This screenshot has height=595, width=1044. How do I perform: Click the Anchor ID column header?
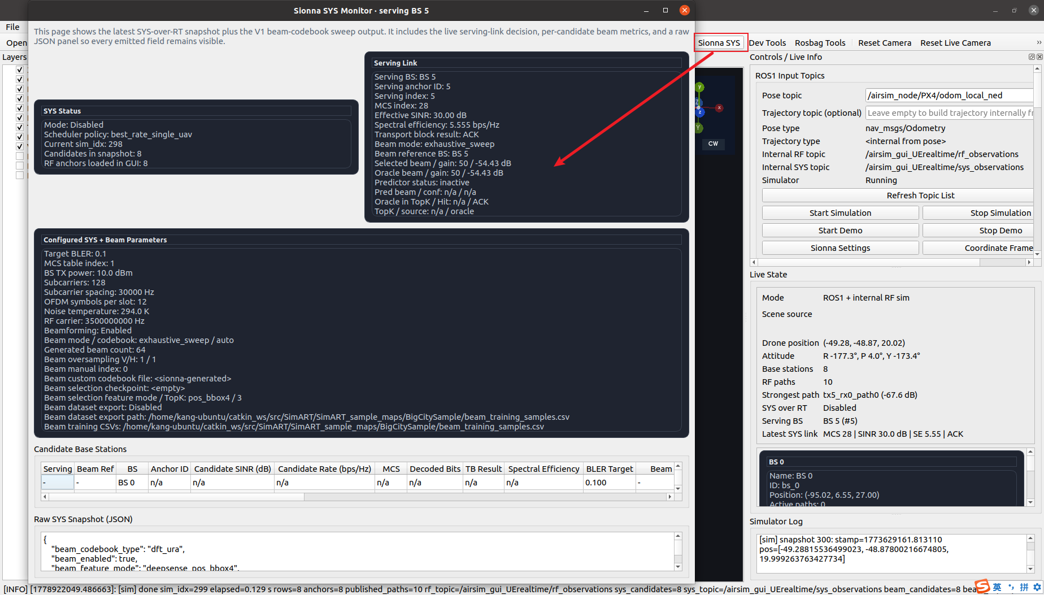click(169, 469)
